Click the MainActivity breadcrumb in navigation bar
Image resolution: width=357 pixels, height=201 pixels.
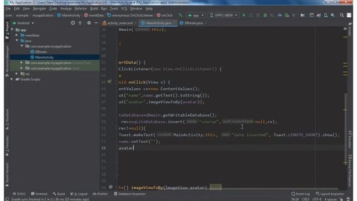click(x=69, y=15)
